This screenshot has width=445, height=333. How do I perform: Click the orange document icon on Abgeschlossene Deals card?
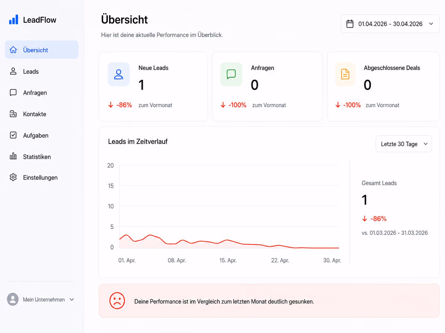(345, 75)
